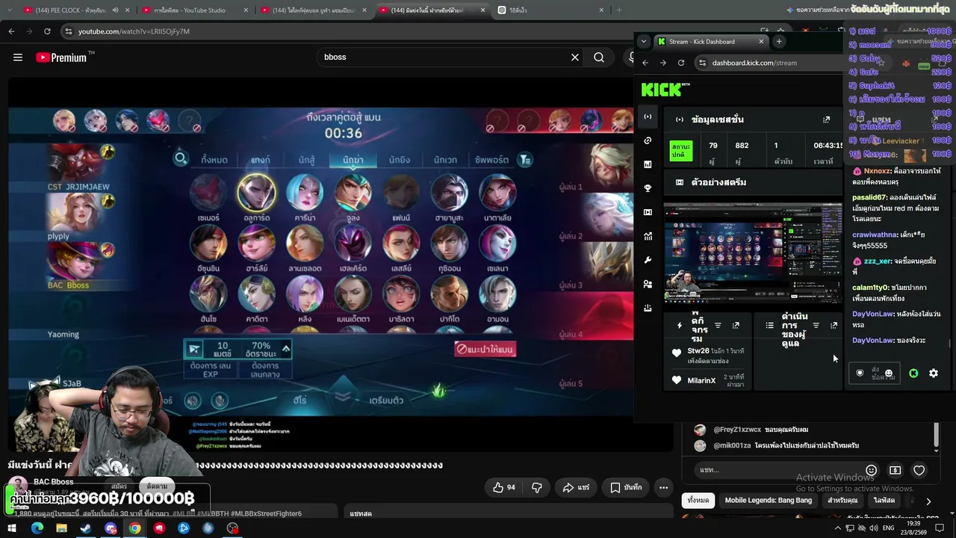Image resolution: width=956 pixels, height=538 pixels.
Task: Open Super Chat purchase icon in YouTube chat
Action: click(895, 470)
